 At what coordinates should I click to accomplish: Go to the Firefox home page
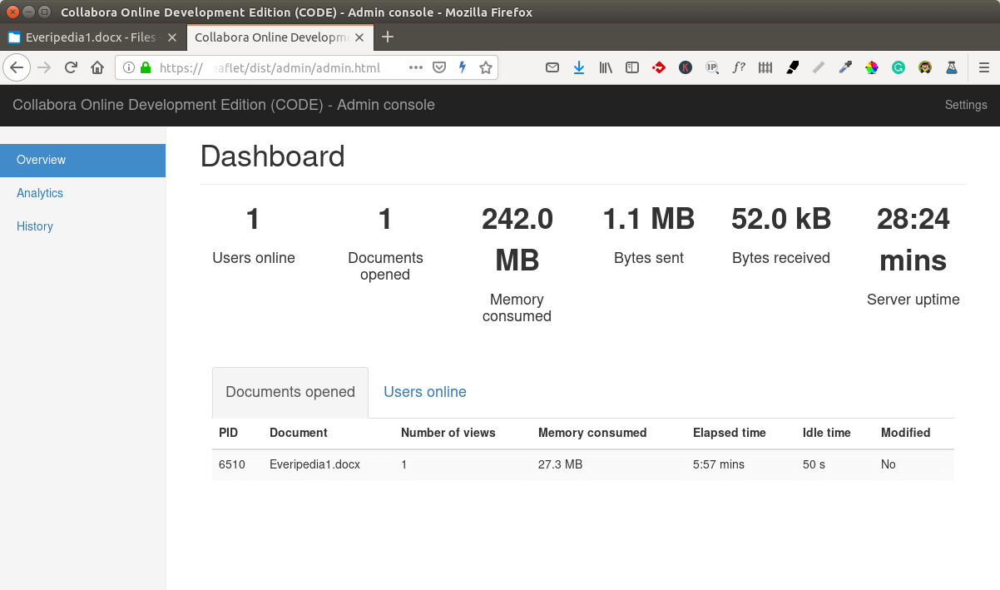tap(97, 68)
